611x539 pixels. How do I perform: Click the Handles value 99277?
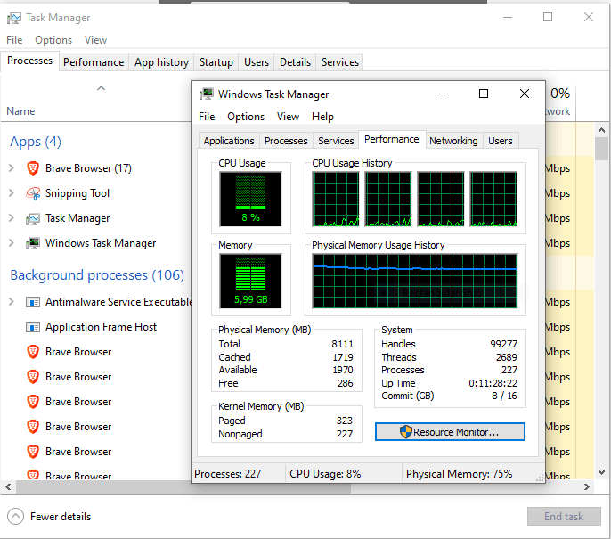(x=503, y=344)
